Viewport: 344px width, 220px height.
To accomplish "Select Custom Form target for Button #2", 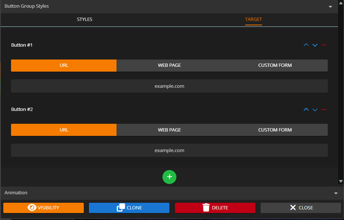I will (275, 130).
